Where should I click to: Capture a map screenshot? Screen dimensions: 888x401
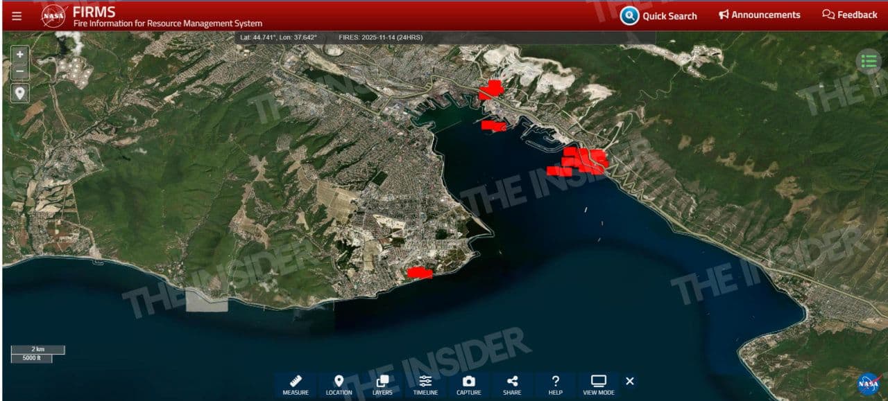468,384
